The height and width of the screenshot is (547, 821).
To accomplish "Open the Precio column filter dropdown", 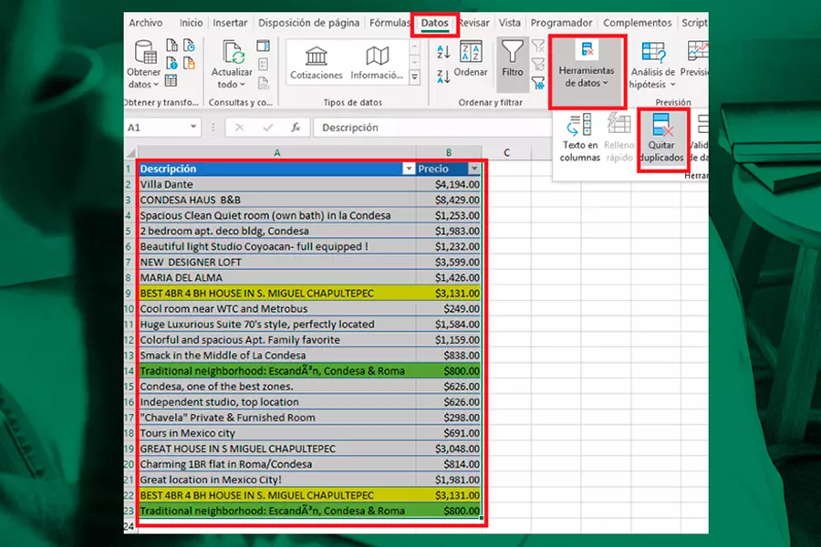I will (x=473, y=169).
